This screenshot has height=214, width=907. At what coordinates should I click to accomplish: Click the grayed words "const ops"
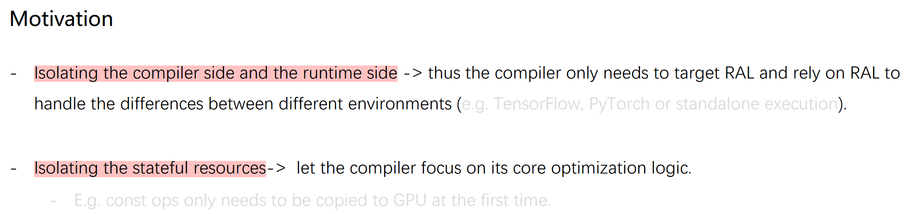pos(142,201)
